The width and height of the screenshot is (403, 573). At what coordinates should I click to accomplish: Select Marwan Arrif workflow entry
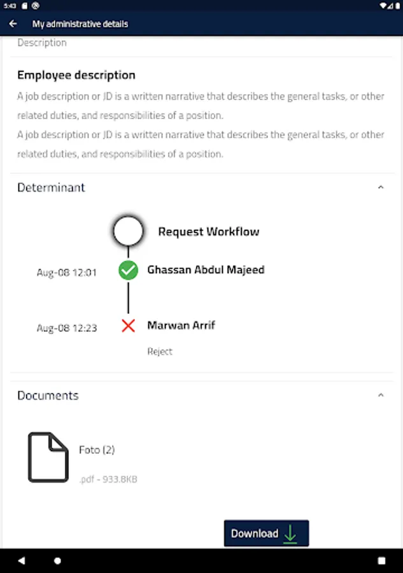pyautogui.click(x=181, y=325)
